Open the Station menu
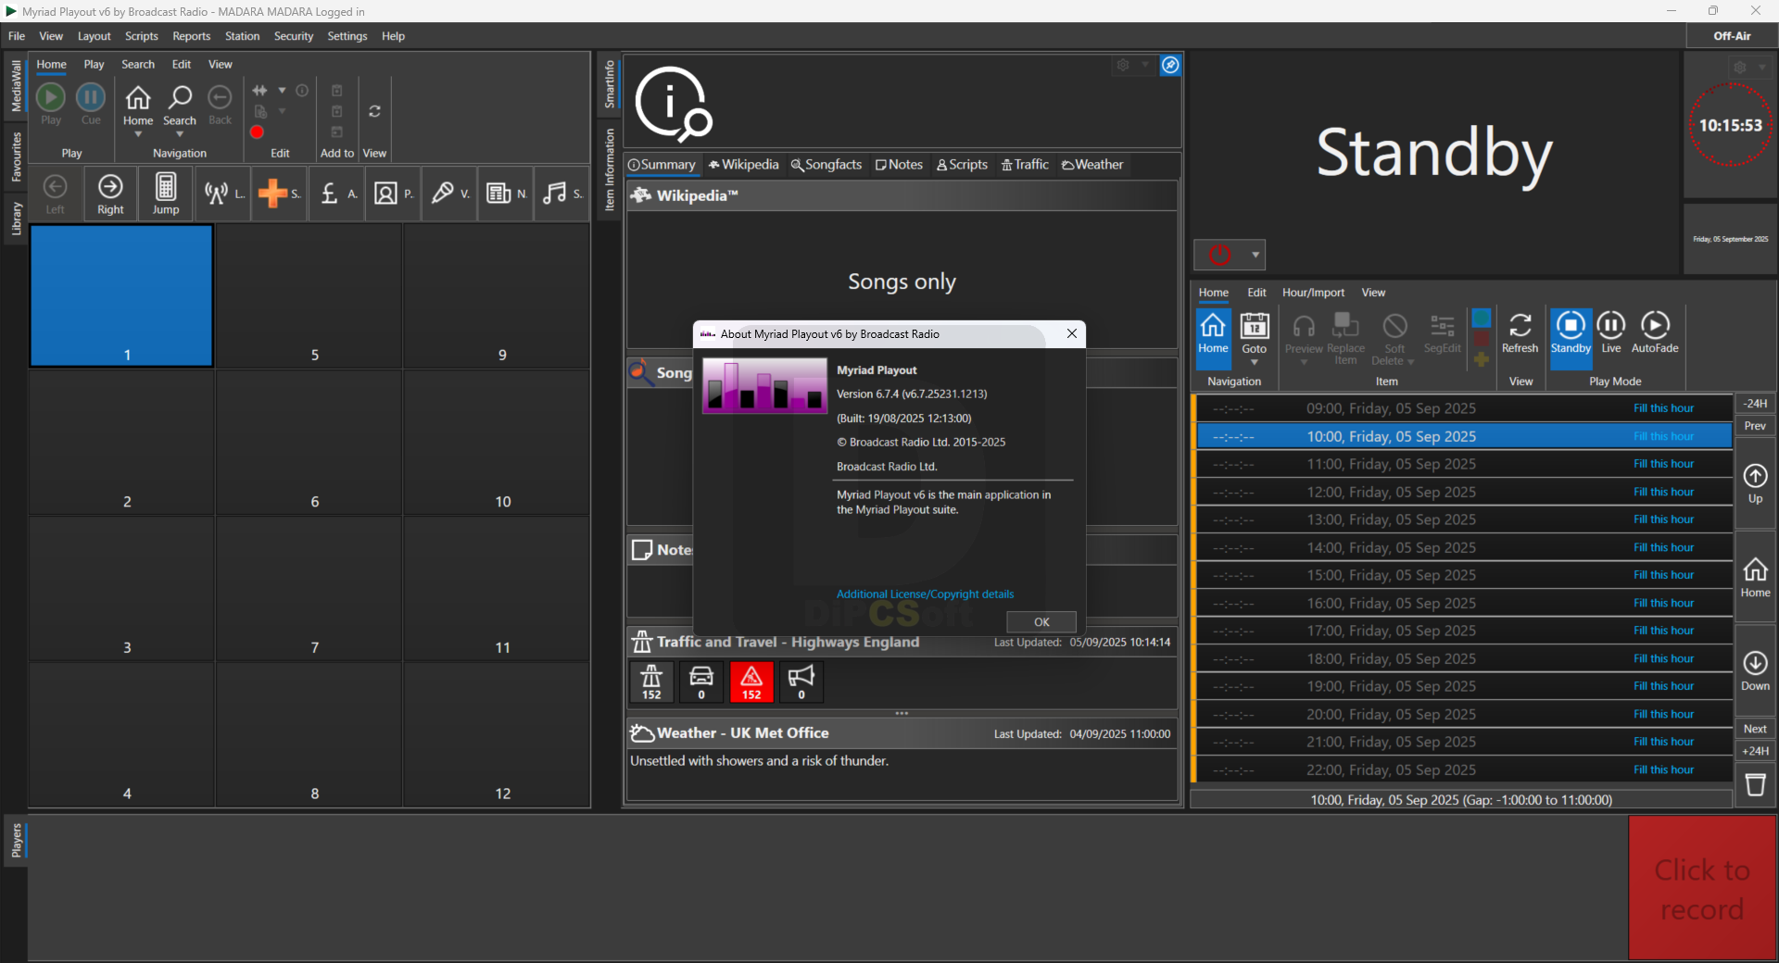 pos(242,36)
